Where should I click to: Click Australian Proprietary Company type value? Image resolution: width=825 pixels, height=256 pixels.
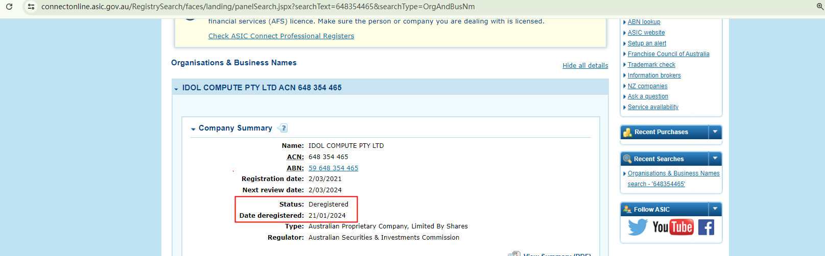tap(388, 226)
